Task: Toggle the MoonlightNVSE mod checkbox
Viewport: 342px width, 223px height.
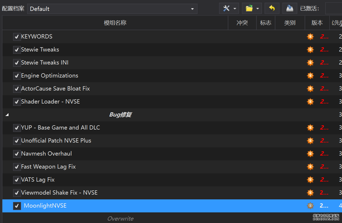Action: coord(17,206)
